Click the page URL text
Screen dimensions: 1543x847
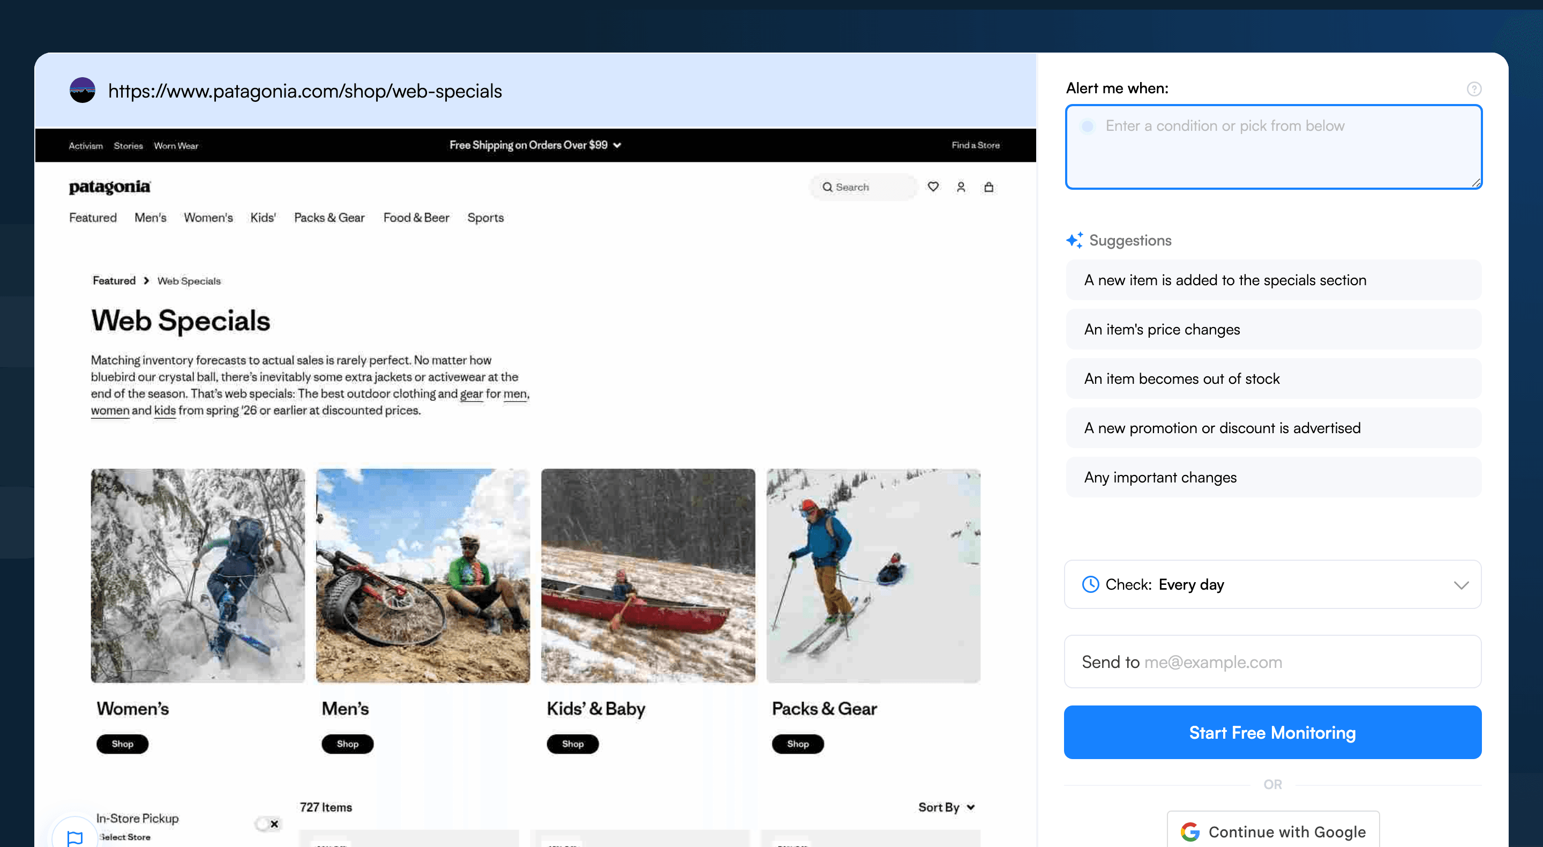click(x=305, y=91)
